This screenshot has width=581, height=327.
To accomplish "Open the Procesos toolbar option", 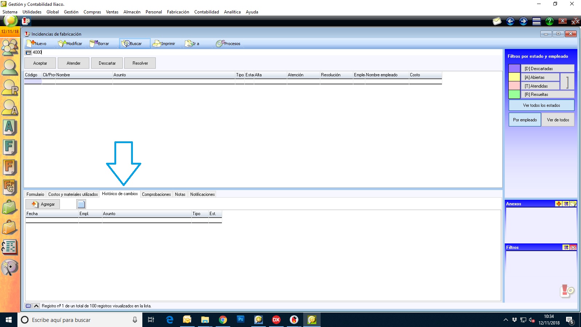I will [228, 44].
